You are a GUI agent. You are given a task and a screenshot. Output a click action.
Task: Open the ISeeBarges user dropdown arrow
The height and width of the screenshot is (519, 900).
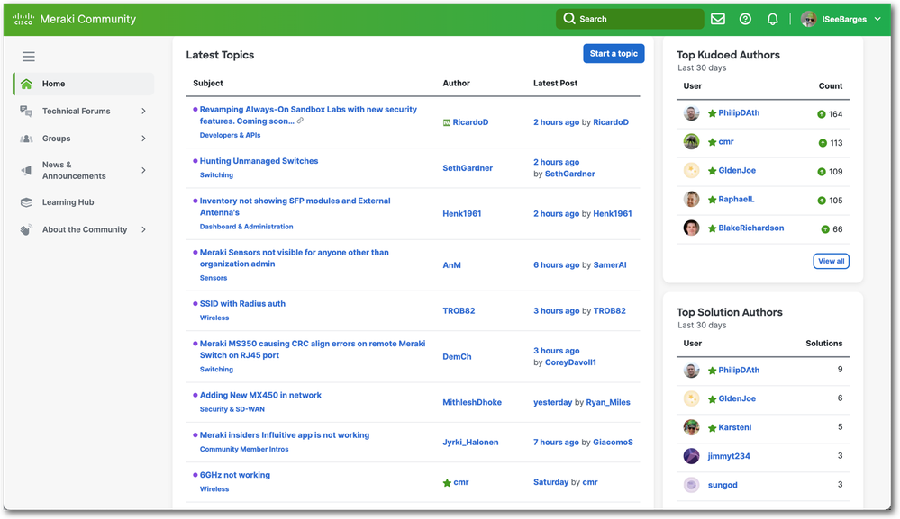pyautogui.click(x=877, y=19)
